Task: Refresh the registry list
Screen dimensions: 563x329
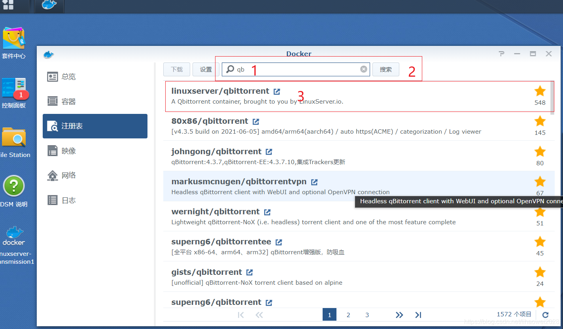Action: tap(545, 315)
